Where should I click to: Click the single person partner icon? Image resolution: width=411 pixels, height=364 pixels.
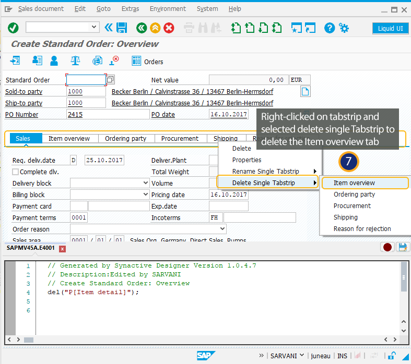point(54,60)
